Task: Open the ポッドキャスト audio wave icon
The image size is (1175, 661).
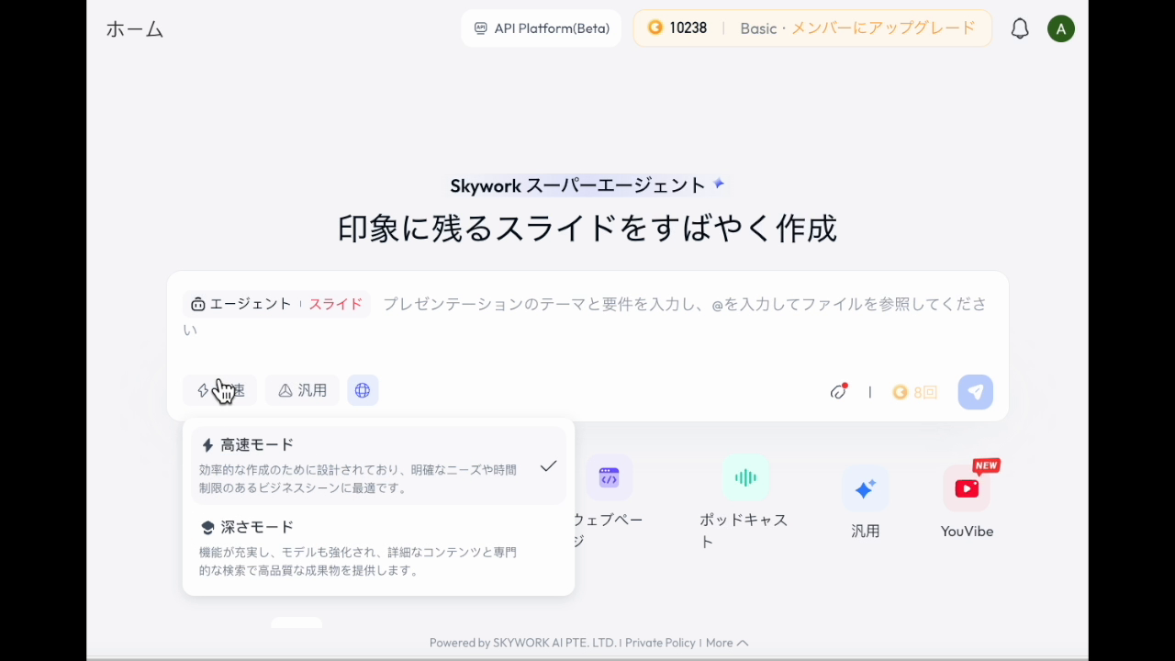Action: [x=745, y=477]
